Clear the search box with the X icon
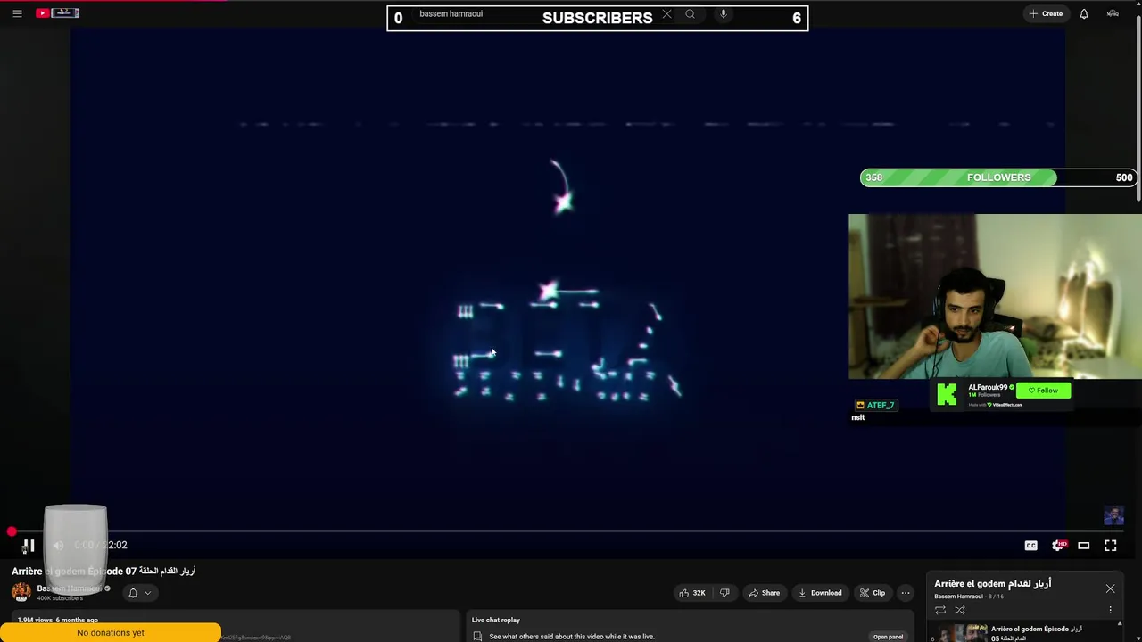 coord(666,14)
